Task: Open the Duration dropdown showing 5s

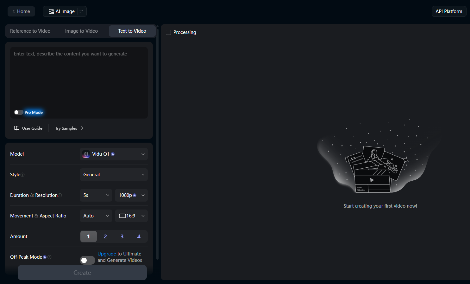Action: tap(96, 195)
